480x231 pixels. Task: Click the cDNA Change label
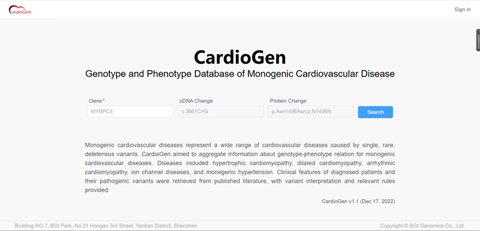tap(196, 101)
